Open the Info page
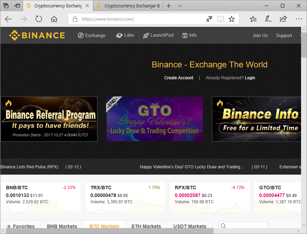Screen dimensions: 307x234 point(189,35)
